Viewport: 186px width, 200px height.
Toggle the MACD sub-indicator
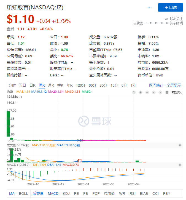[53, 193]
